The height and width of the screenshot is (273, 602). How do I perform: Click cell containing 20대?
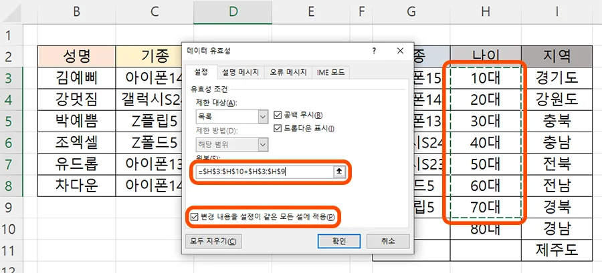486,100
